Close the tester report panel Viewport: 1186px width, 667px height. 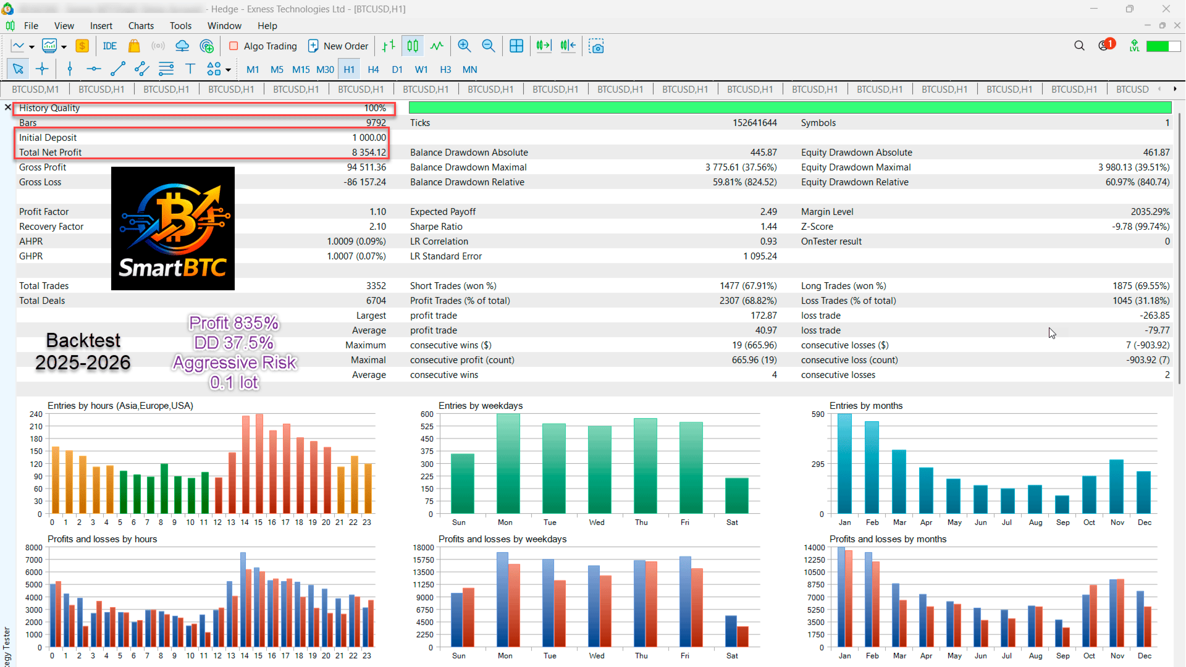pos(8,107)
